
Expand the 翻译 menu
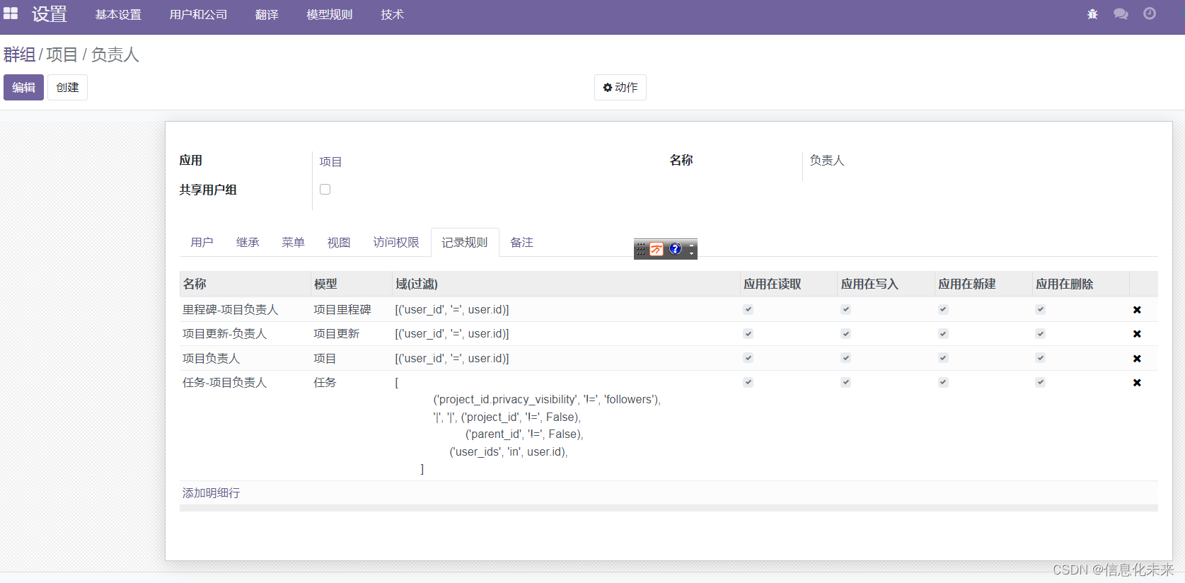[x=267, y=15]
